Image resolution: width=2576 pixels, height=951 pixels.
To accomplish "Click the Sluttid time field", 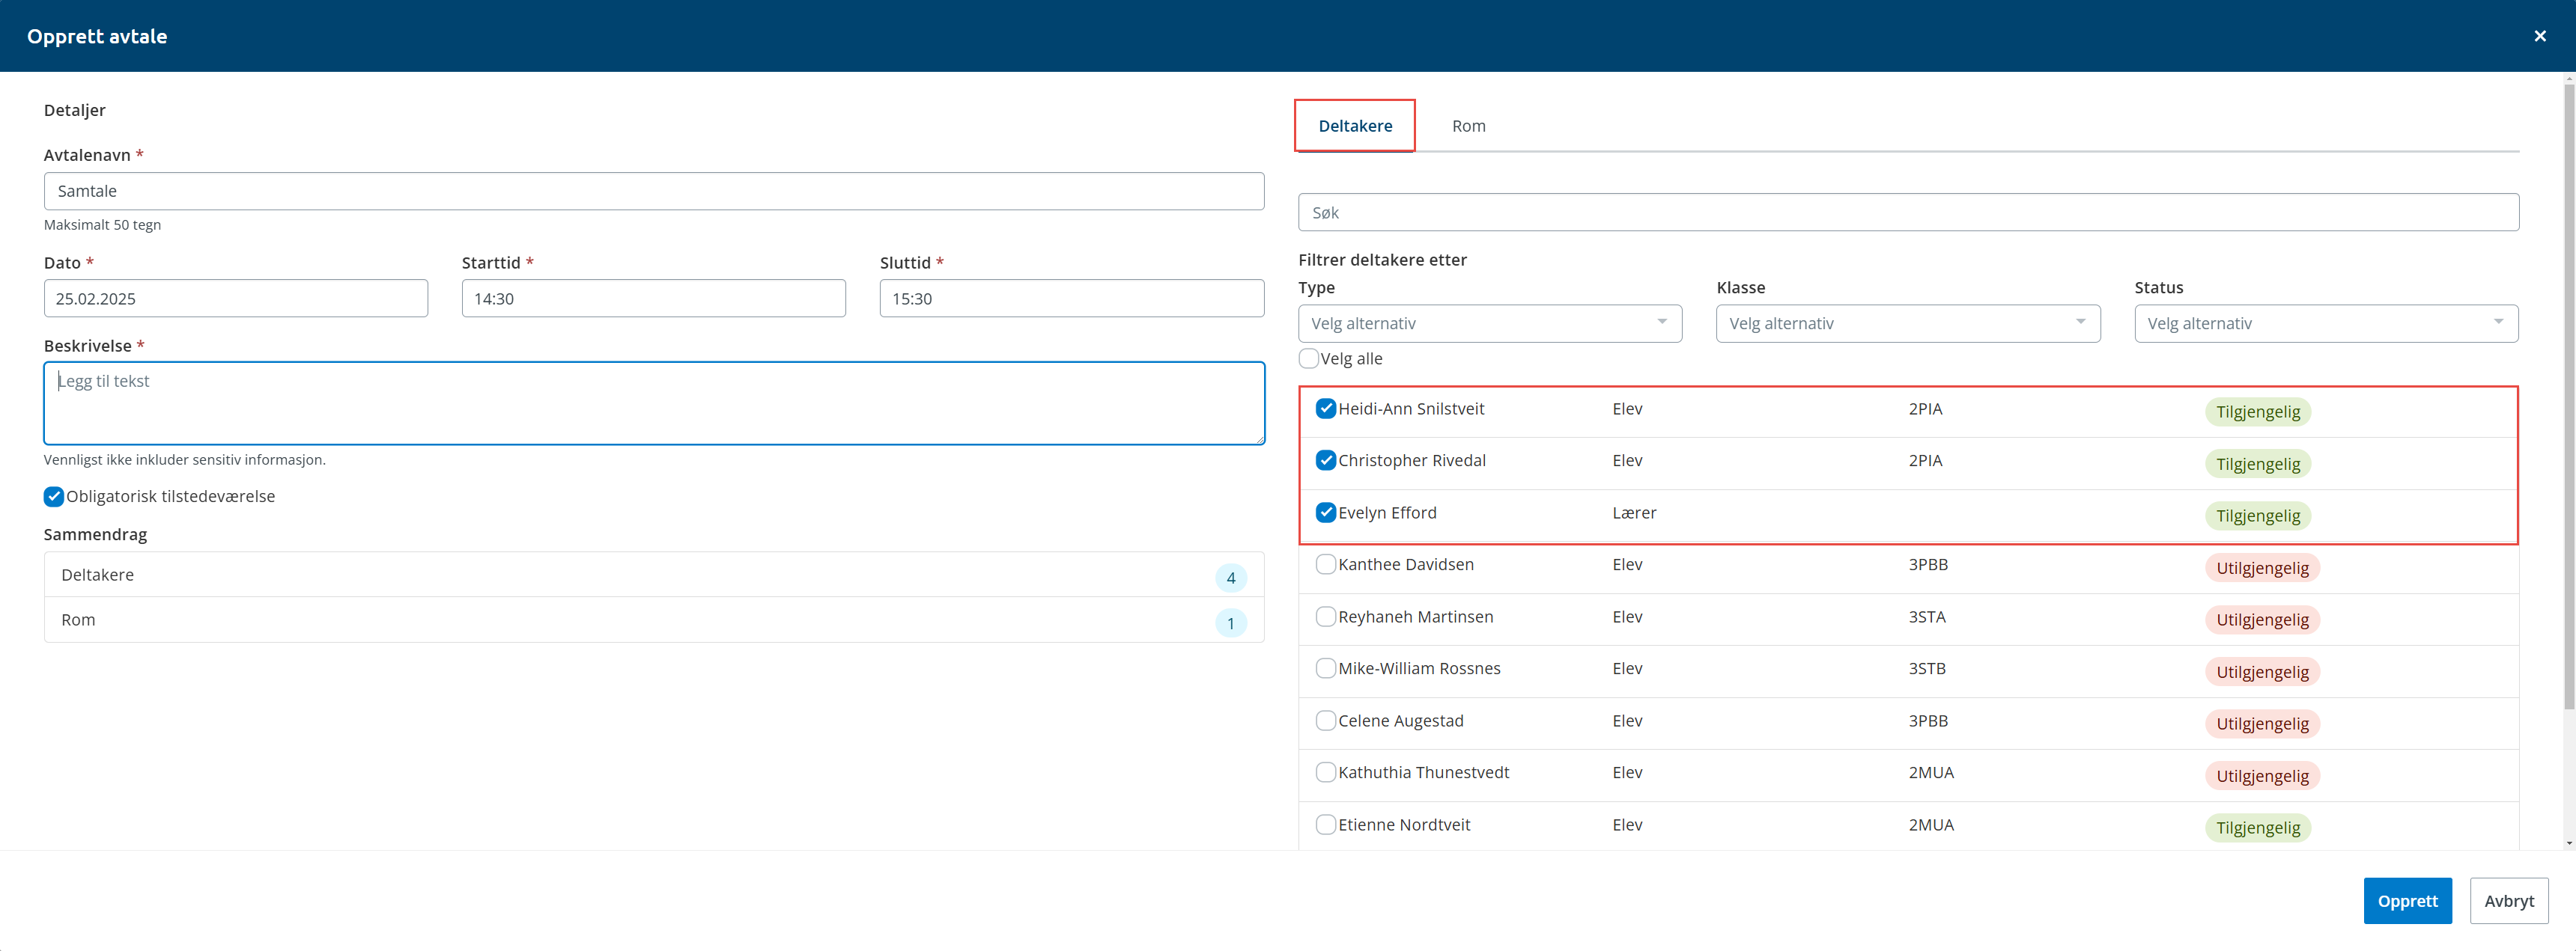I will 1071,299.
